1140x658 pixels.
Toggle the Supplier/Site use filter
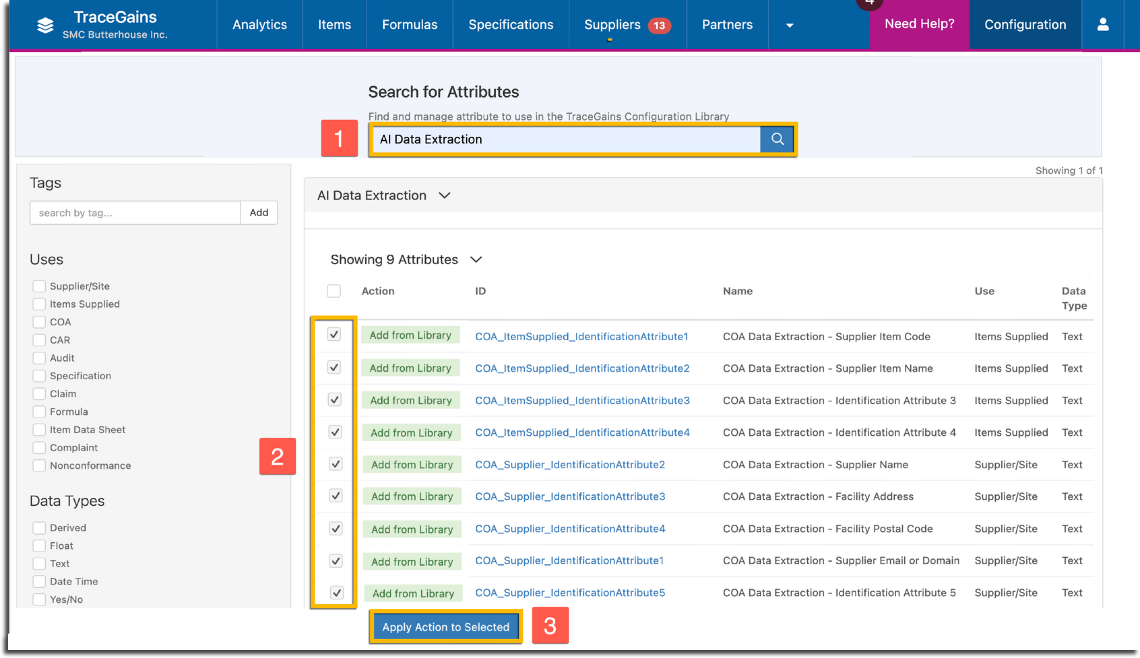[39, 286]
